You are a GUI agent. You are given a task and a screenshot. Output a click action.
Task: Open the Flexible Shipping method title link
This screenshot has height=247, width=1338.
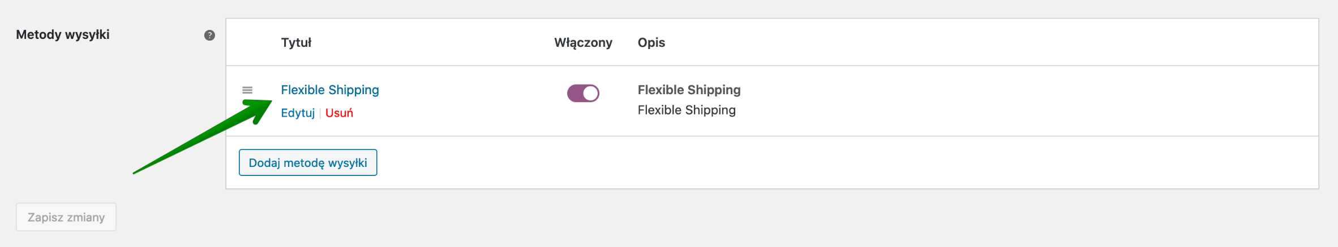tap(330, 90)
